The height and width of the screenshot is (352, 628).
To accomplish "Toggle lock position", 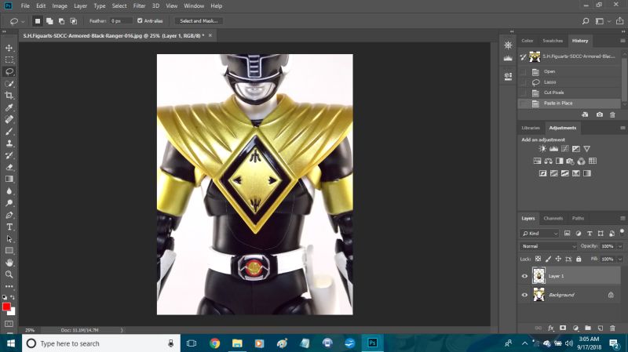I will (558, 259).
